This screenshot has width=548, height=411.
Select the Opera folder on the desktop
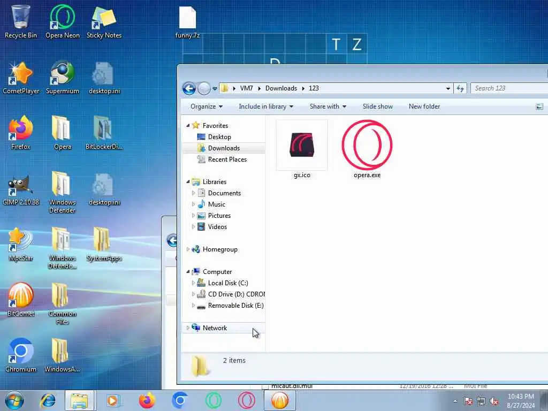coord(62,133)
